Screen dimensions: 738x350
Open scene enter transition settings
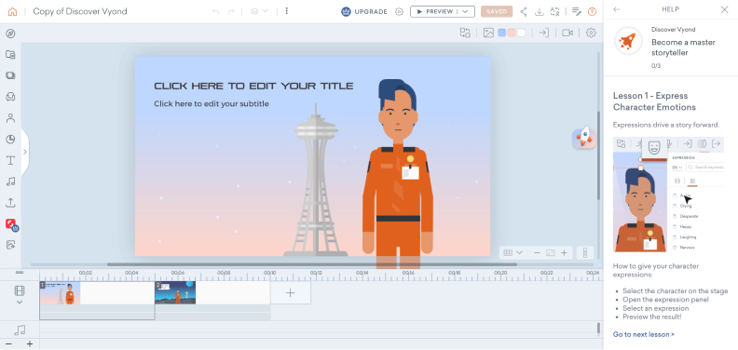[x=543, y=33]
